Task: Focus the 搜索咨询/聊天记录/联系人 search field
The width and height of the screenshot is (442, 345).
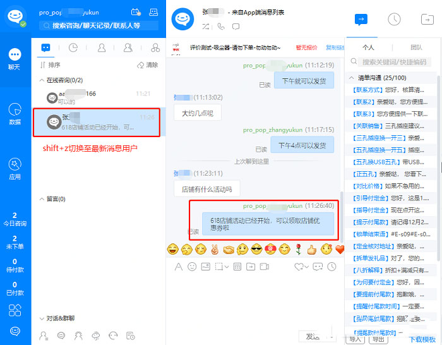Action: [x=99, y=26]
